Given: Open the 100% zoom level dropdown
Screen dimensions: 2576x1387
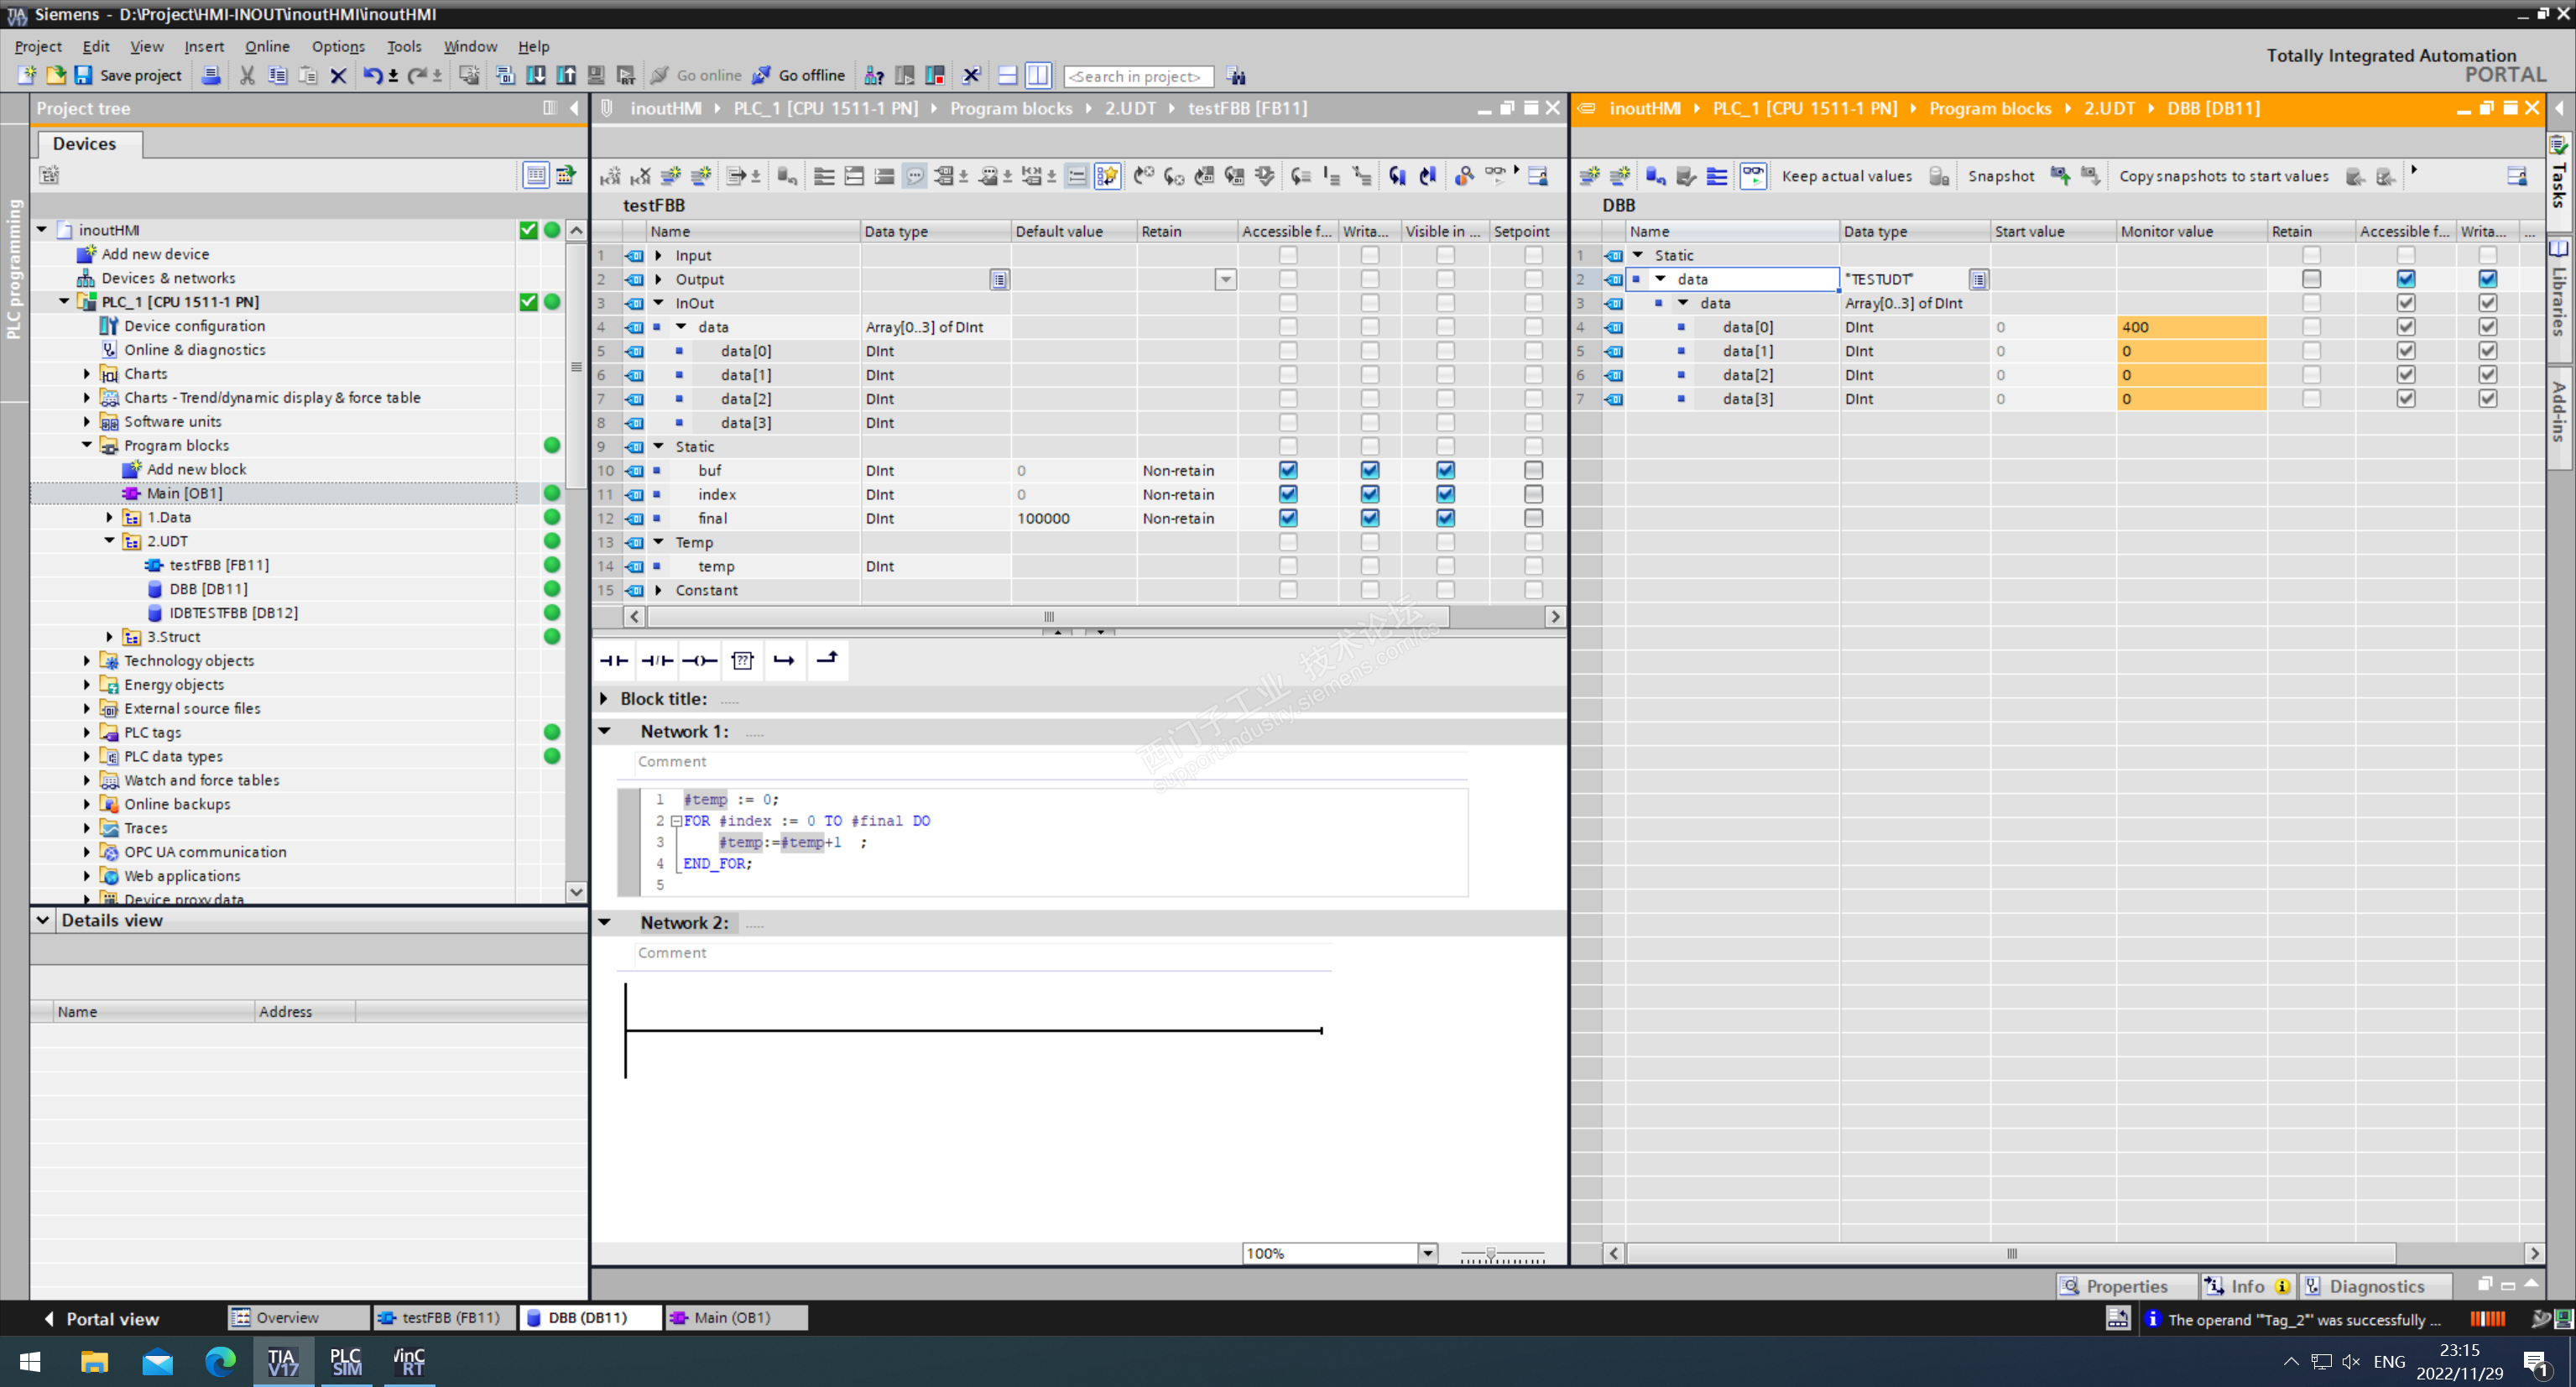Looking at the screenshot, I should [x=1427, y=1253].
